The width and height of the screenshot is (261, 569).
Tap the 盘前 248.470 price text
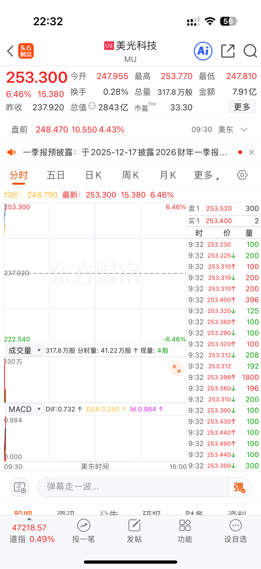tap(52, 130)
